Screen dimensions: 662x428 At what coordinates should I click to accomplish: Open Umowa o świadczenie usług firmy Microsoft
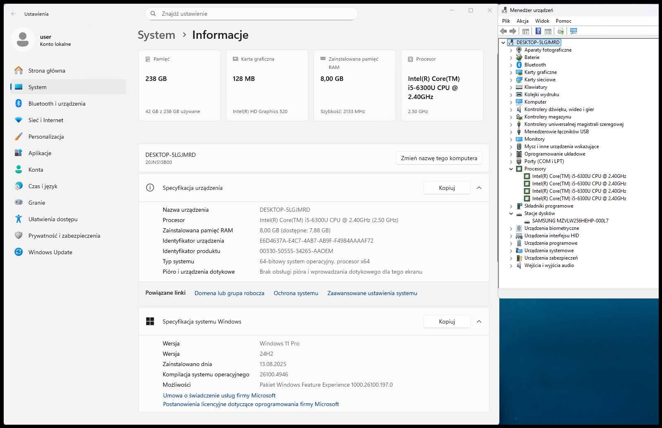pos(219,395)
